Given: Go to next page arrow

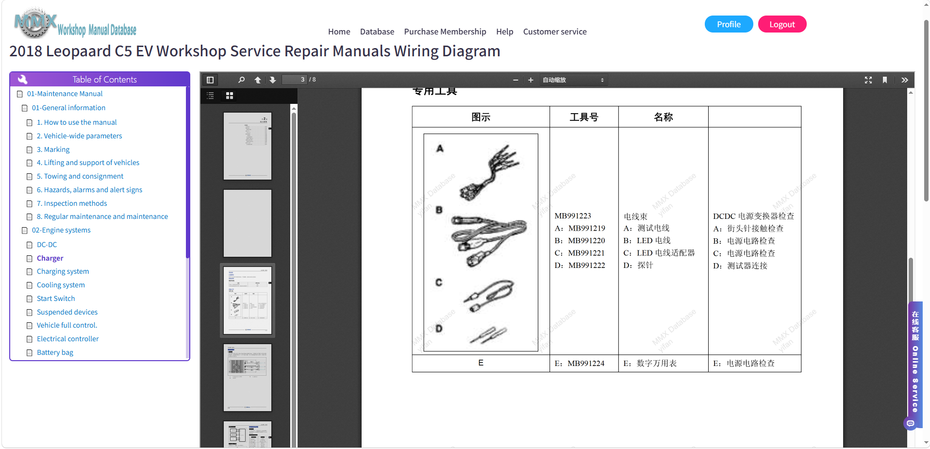Looking at the screenshot, I should (273, 80).
